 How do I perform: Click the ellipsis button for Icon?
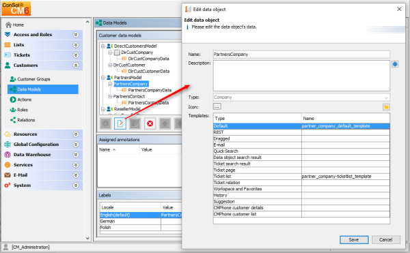click(x=217, y=106)
